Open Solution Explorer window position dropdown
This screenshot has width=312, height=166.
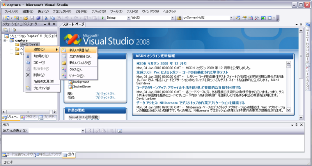[x=45, y=24]
